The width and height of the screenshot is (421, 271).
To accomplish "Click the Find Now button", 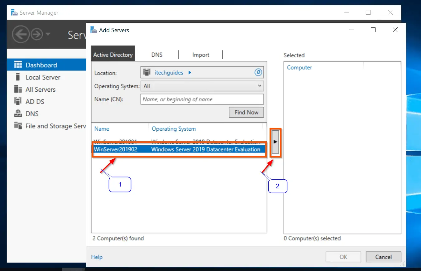I will (246, 112).
